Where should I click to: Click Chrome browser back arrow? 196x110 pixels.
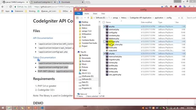pos(3,7)
